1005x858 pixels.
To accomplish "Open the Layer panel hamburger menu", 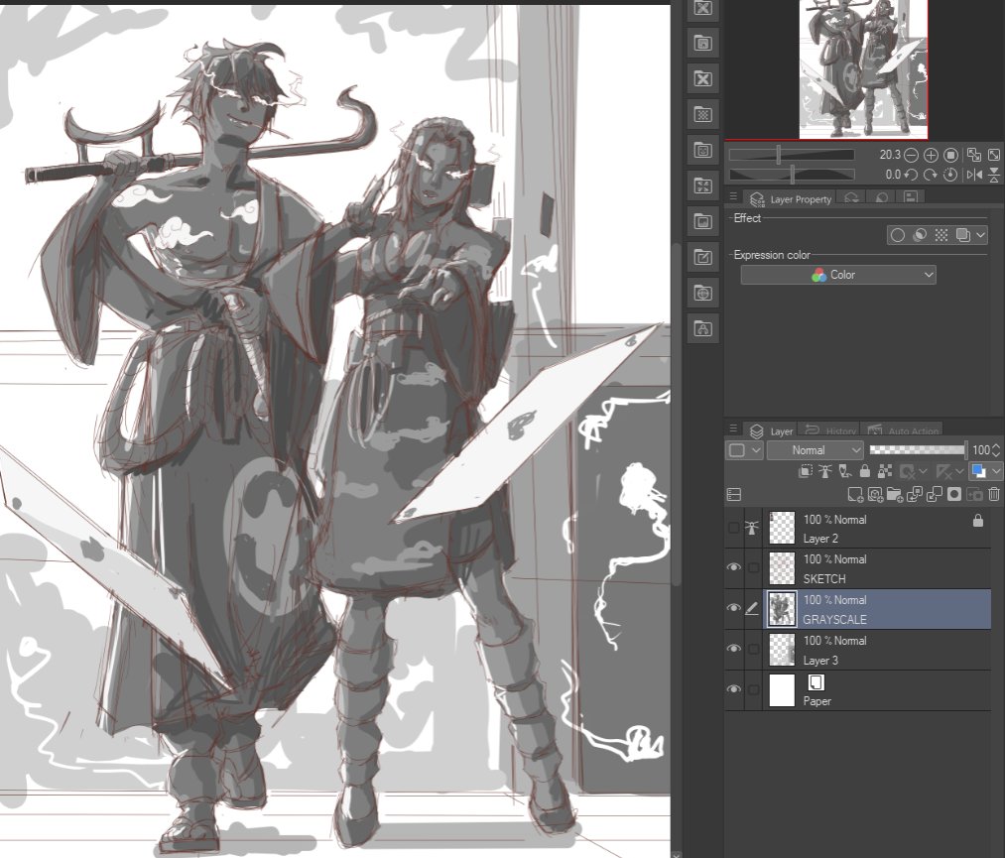I will tap(734, 429).
